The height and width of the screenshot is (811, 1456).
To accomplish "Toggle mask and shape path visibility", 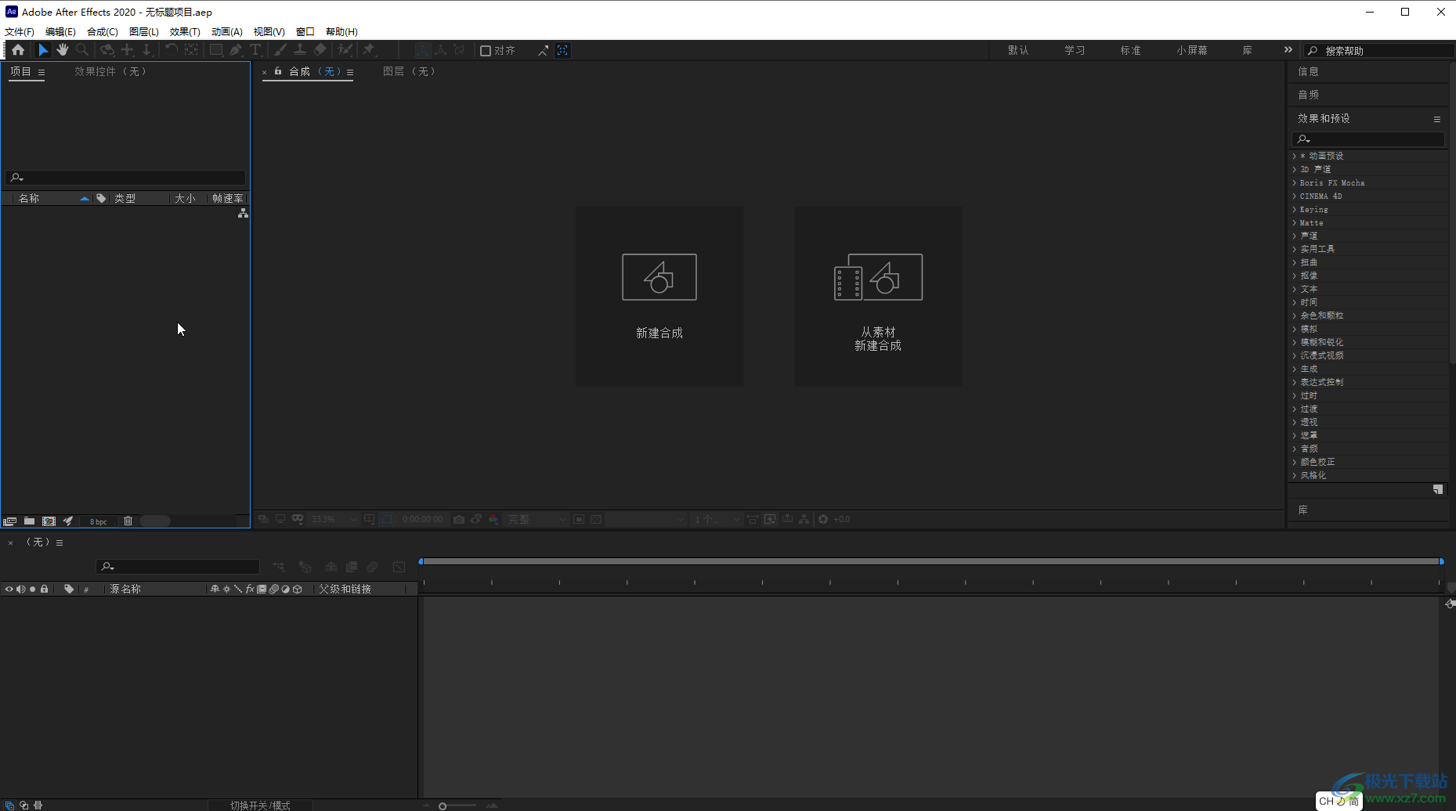I will pyautogui.click(x=388, y=519).
